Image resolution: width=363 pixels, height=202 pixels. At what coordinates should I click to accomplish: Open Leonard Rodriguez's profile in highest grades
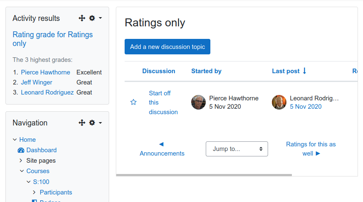click(x=47, y=92)
